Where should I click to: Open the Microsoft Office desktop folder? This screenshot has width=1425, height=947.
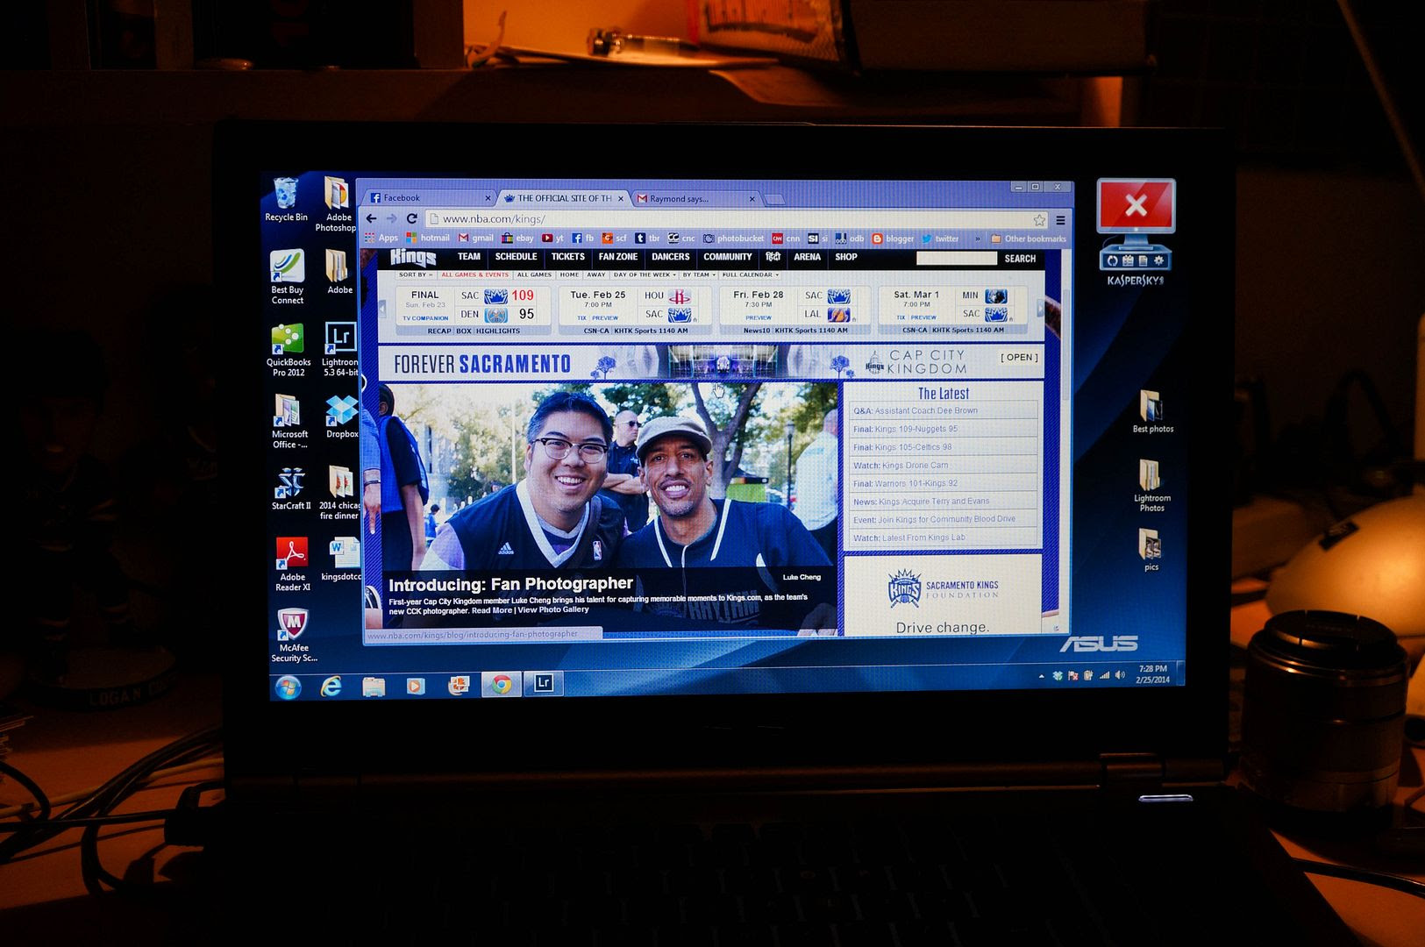[x=289, y=422]
